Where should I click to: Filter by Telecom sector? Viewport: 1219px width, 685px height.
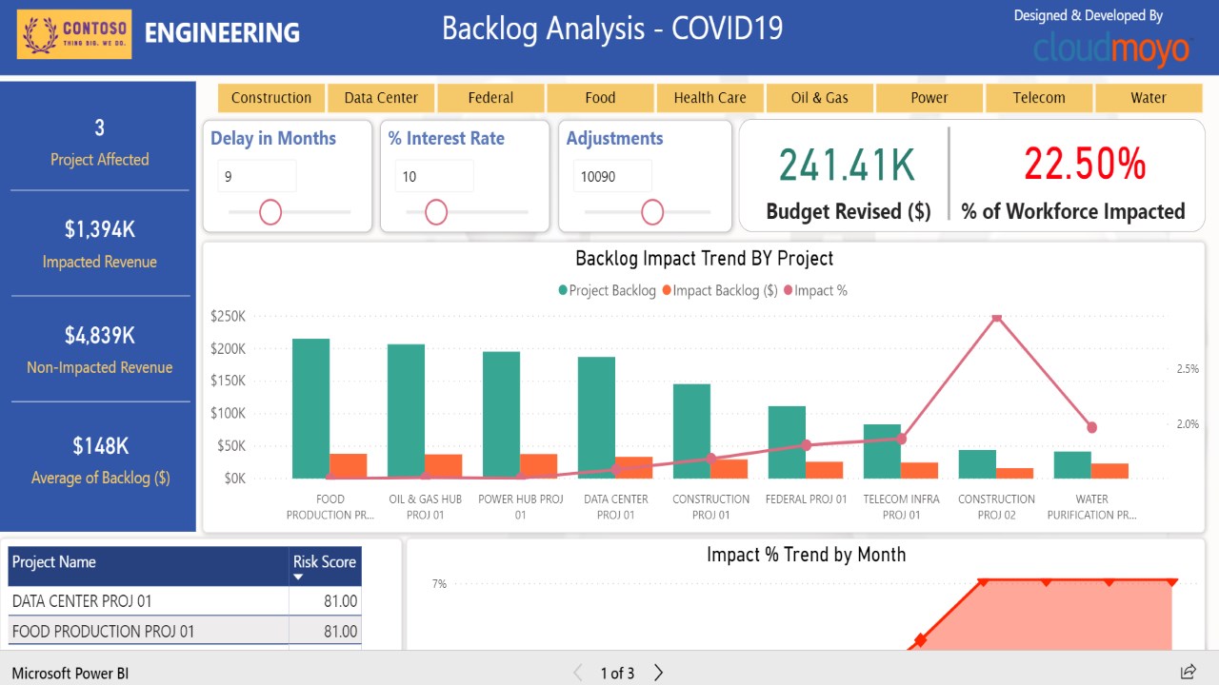click(x=1039, y=98)
